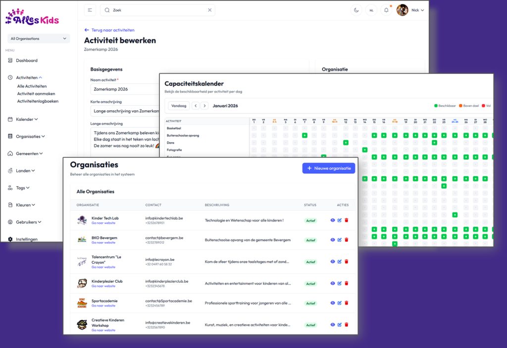Toggle dark mode moon icon

click(356, 10)
